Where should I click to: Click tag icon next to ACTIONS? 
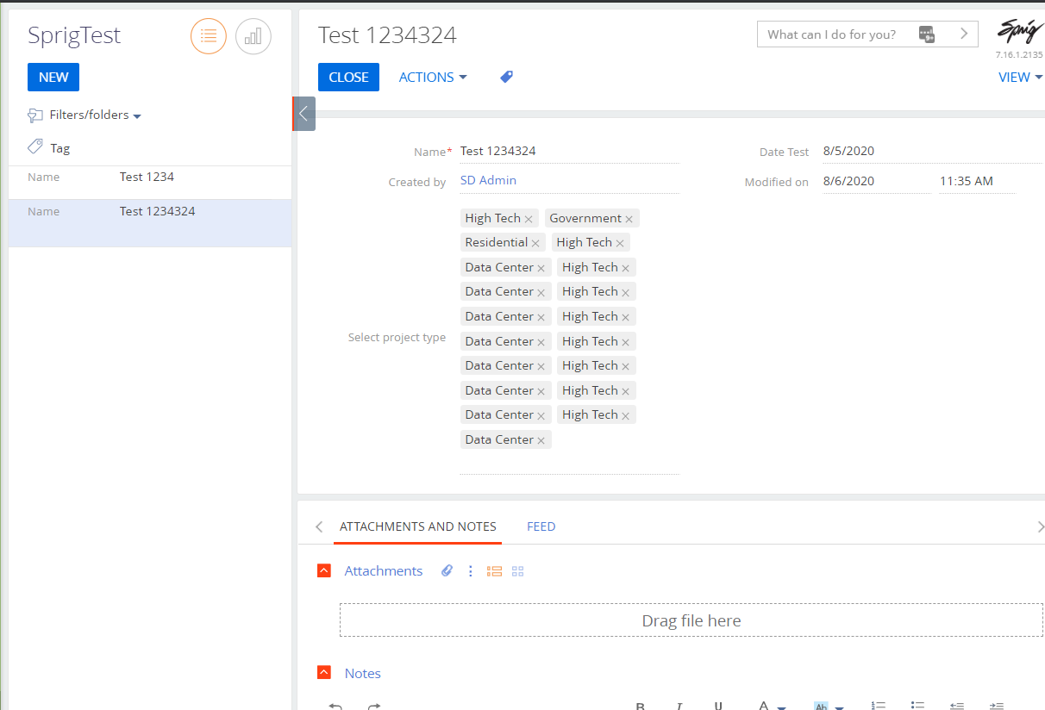(506, 77)
